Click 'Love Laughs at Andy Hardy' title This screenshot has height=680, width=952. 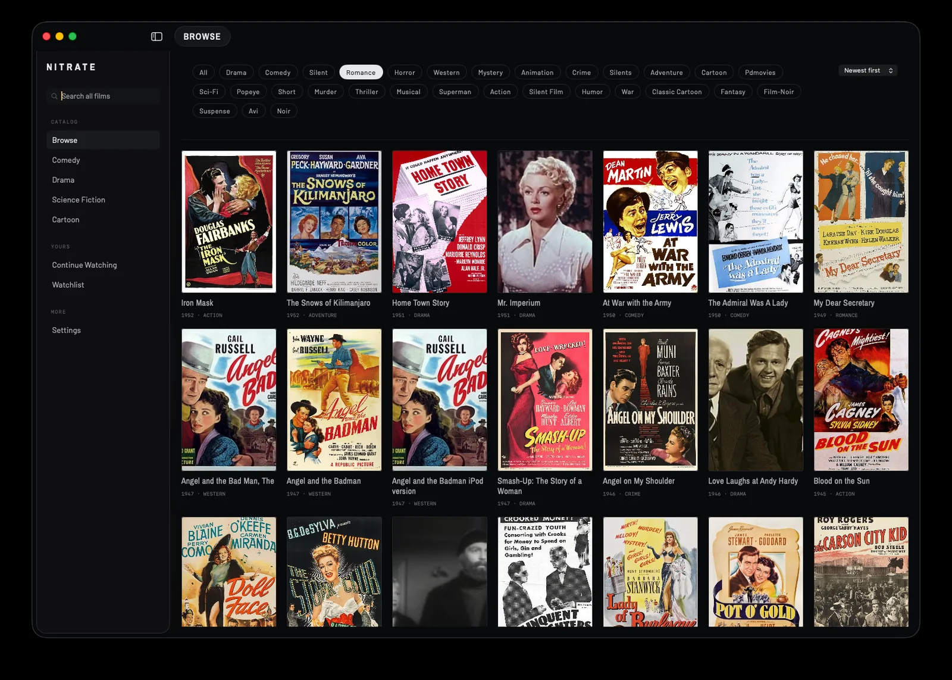753,481
